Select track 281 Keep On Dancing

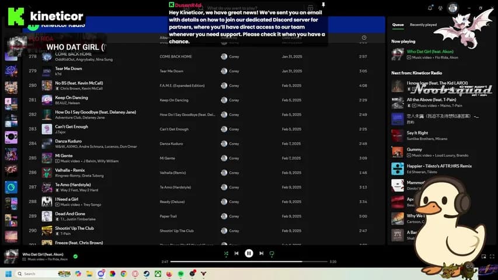pos(203,100)
